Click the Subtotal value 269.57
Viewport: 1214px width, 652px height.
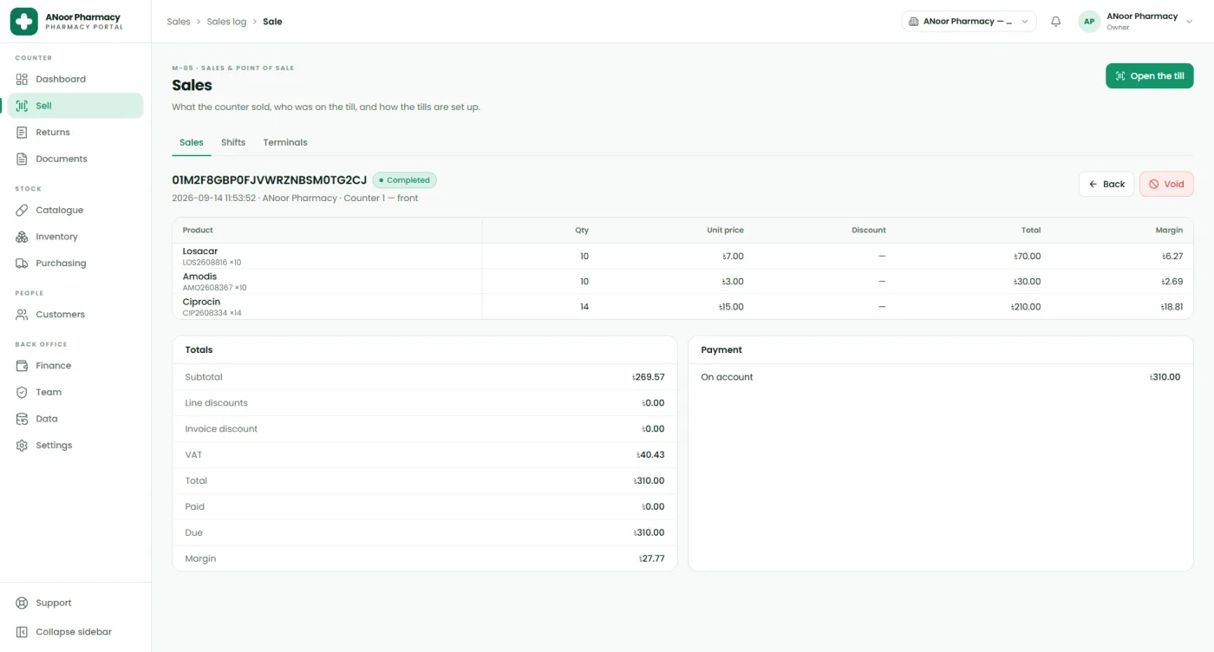tap(649, 377)
